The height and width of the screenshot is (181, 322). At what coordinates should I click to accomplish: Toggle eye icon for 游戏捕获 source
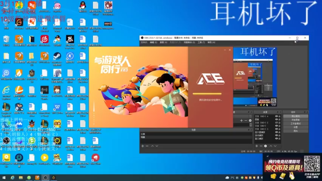click(276, 136)
